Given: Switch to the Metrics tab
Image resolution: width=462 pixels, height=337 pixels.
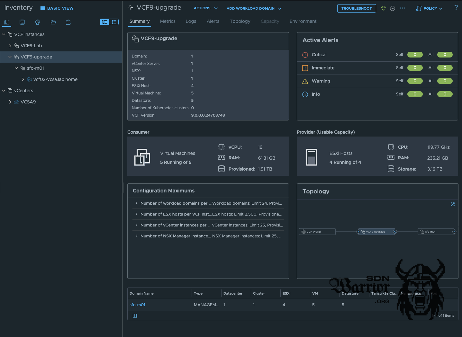Looking at the screenshot, I should tap(168, 21).
